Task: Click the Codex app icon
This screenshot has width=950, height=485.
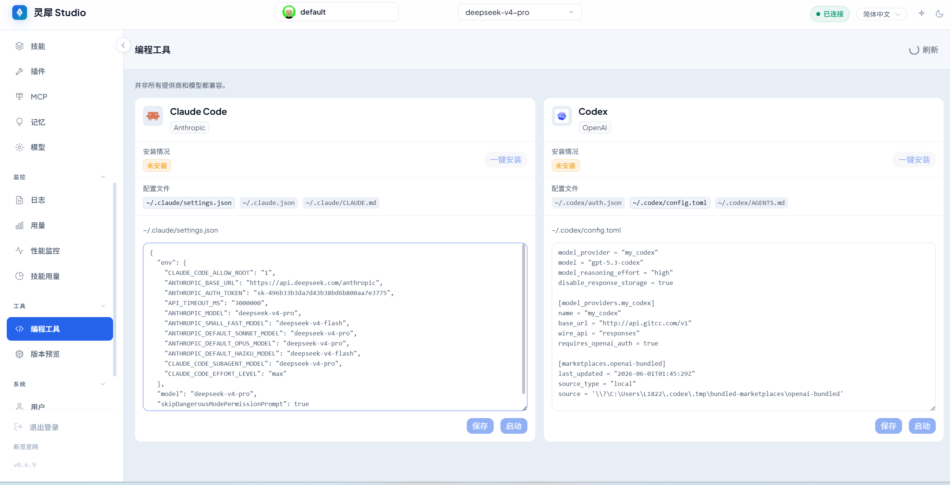Action: pos(562,116)
